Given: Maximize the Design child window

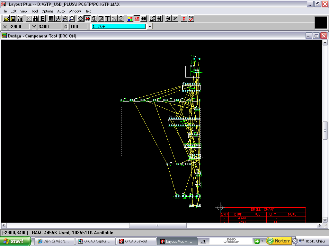Looking at the screenshot, I should tap(316, 36).
